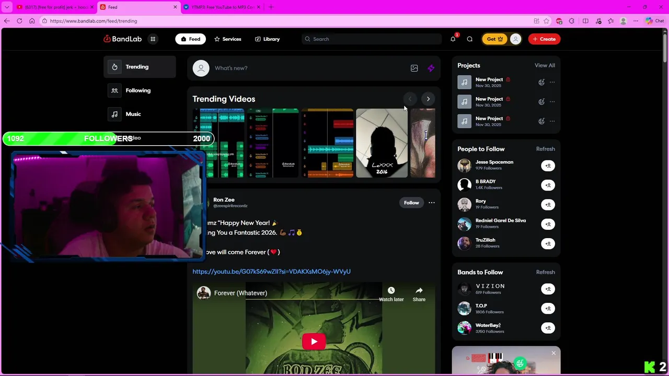
Task: Open options for the third New Project
Action: (x=552, y=121)
